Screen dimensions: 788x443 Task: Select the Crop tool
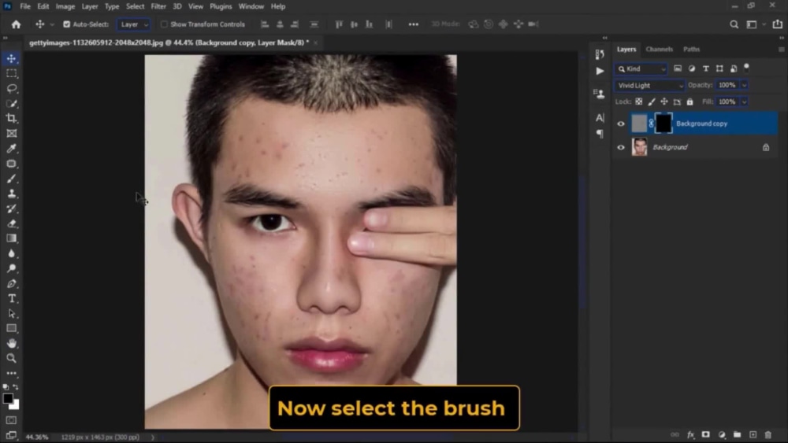[12, 118]
